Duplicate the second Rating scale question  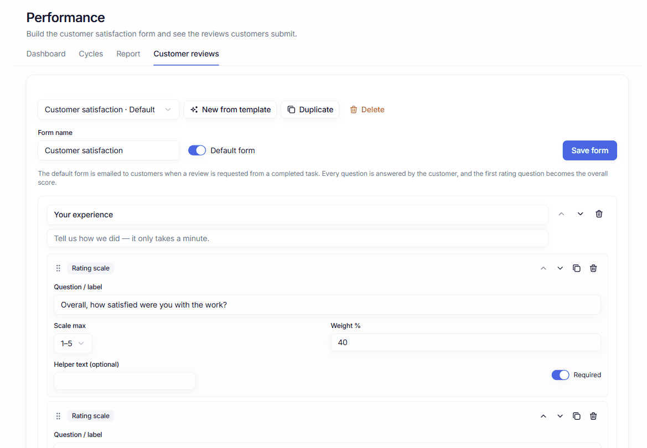(577, 416)
